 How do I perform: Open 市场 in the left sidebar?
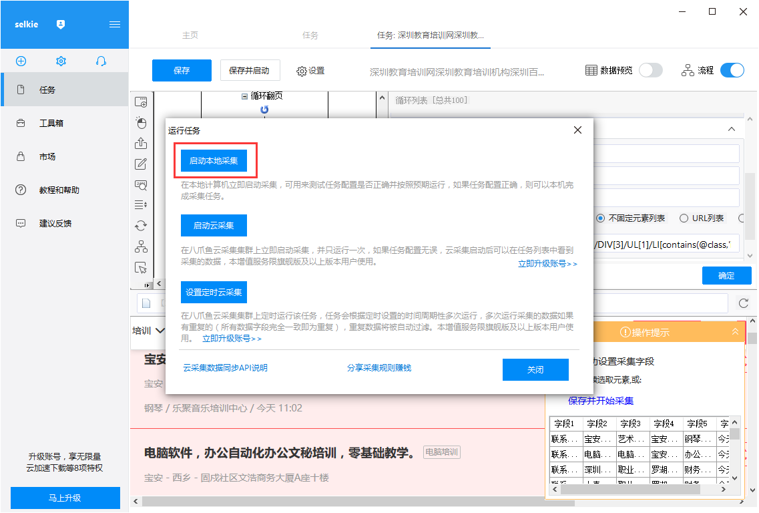click(65, 156)
